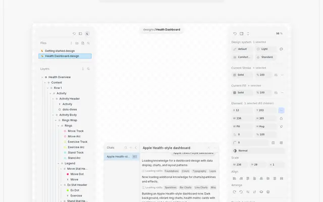The width and height of the screenshot is (323, 202).
Task: Open the Light theme dropdown
Action: (266, 49)
